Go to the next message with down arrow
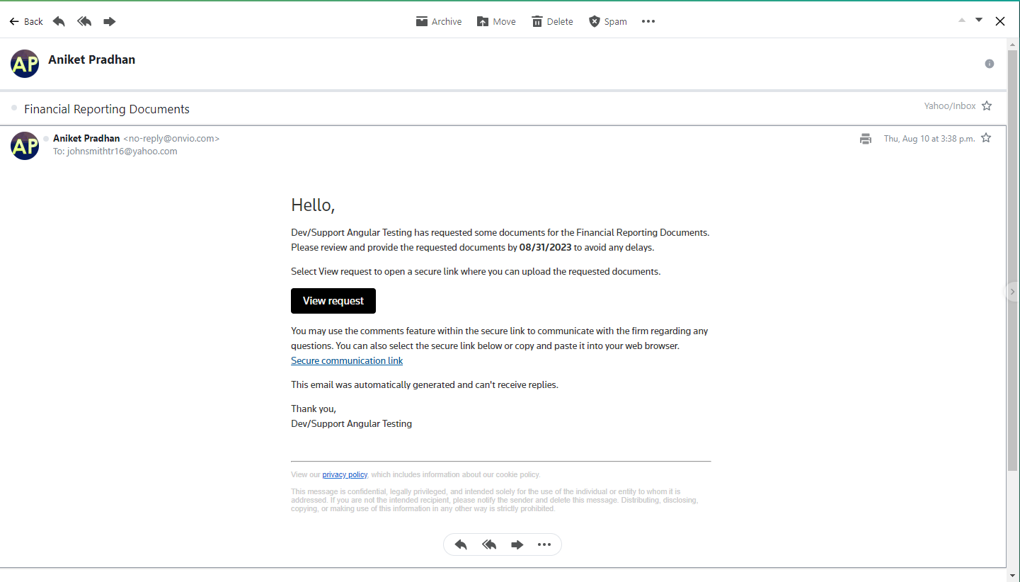The image size is (1020, 582). pyautogui.click(x=979, y=20)
